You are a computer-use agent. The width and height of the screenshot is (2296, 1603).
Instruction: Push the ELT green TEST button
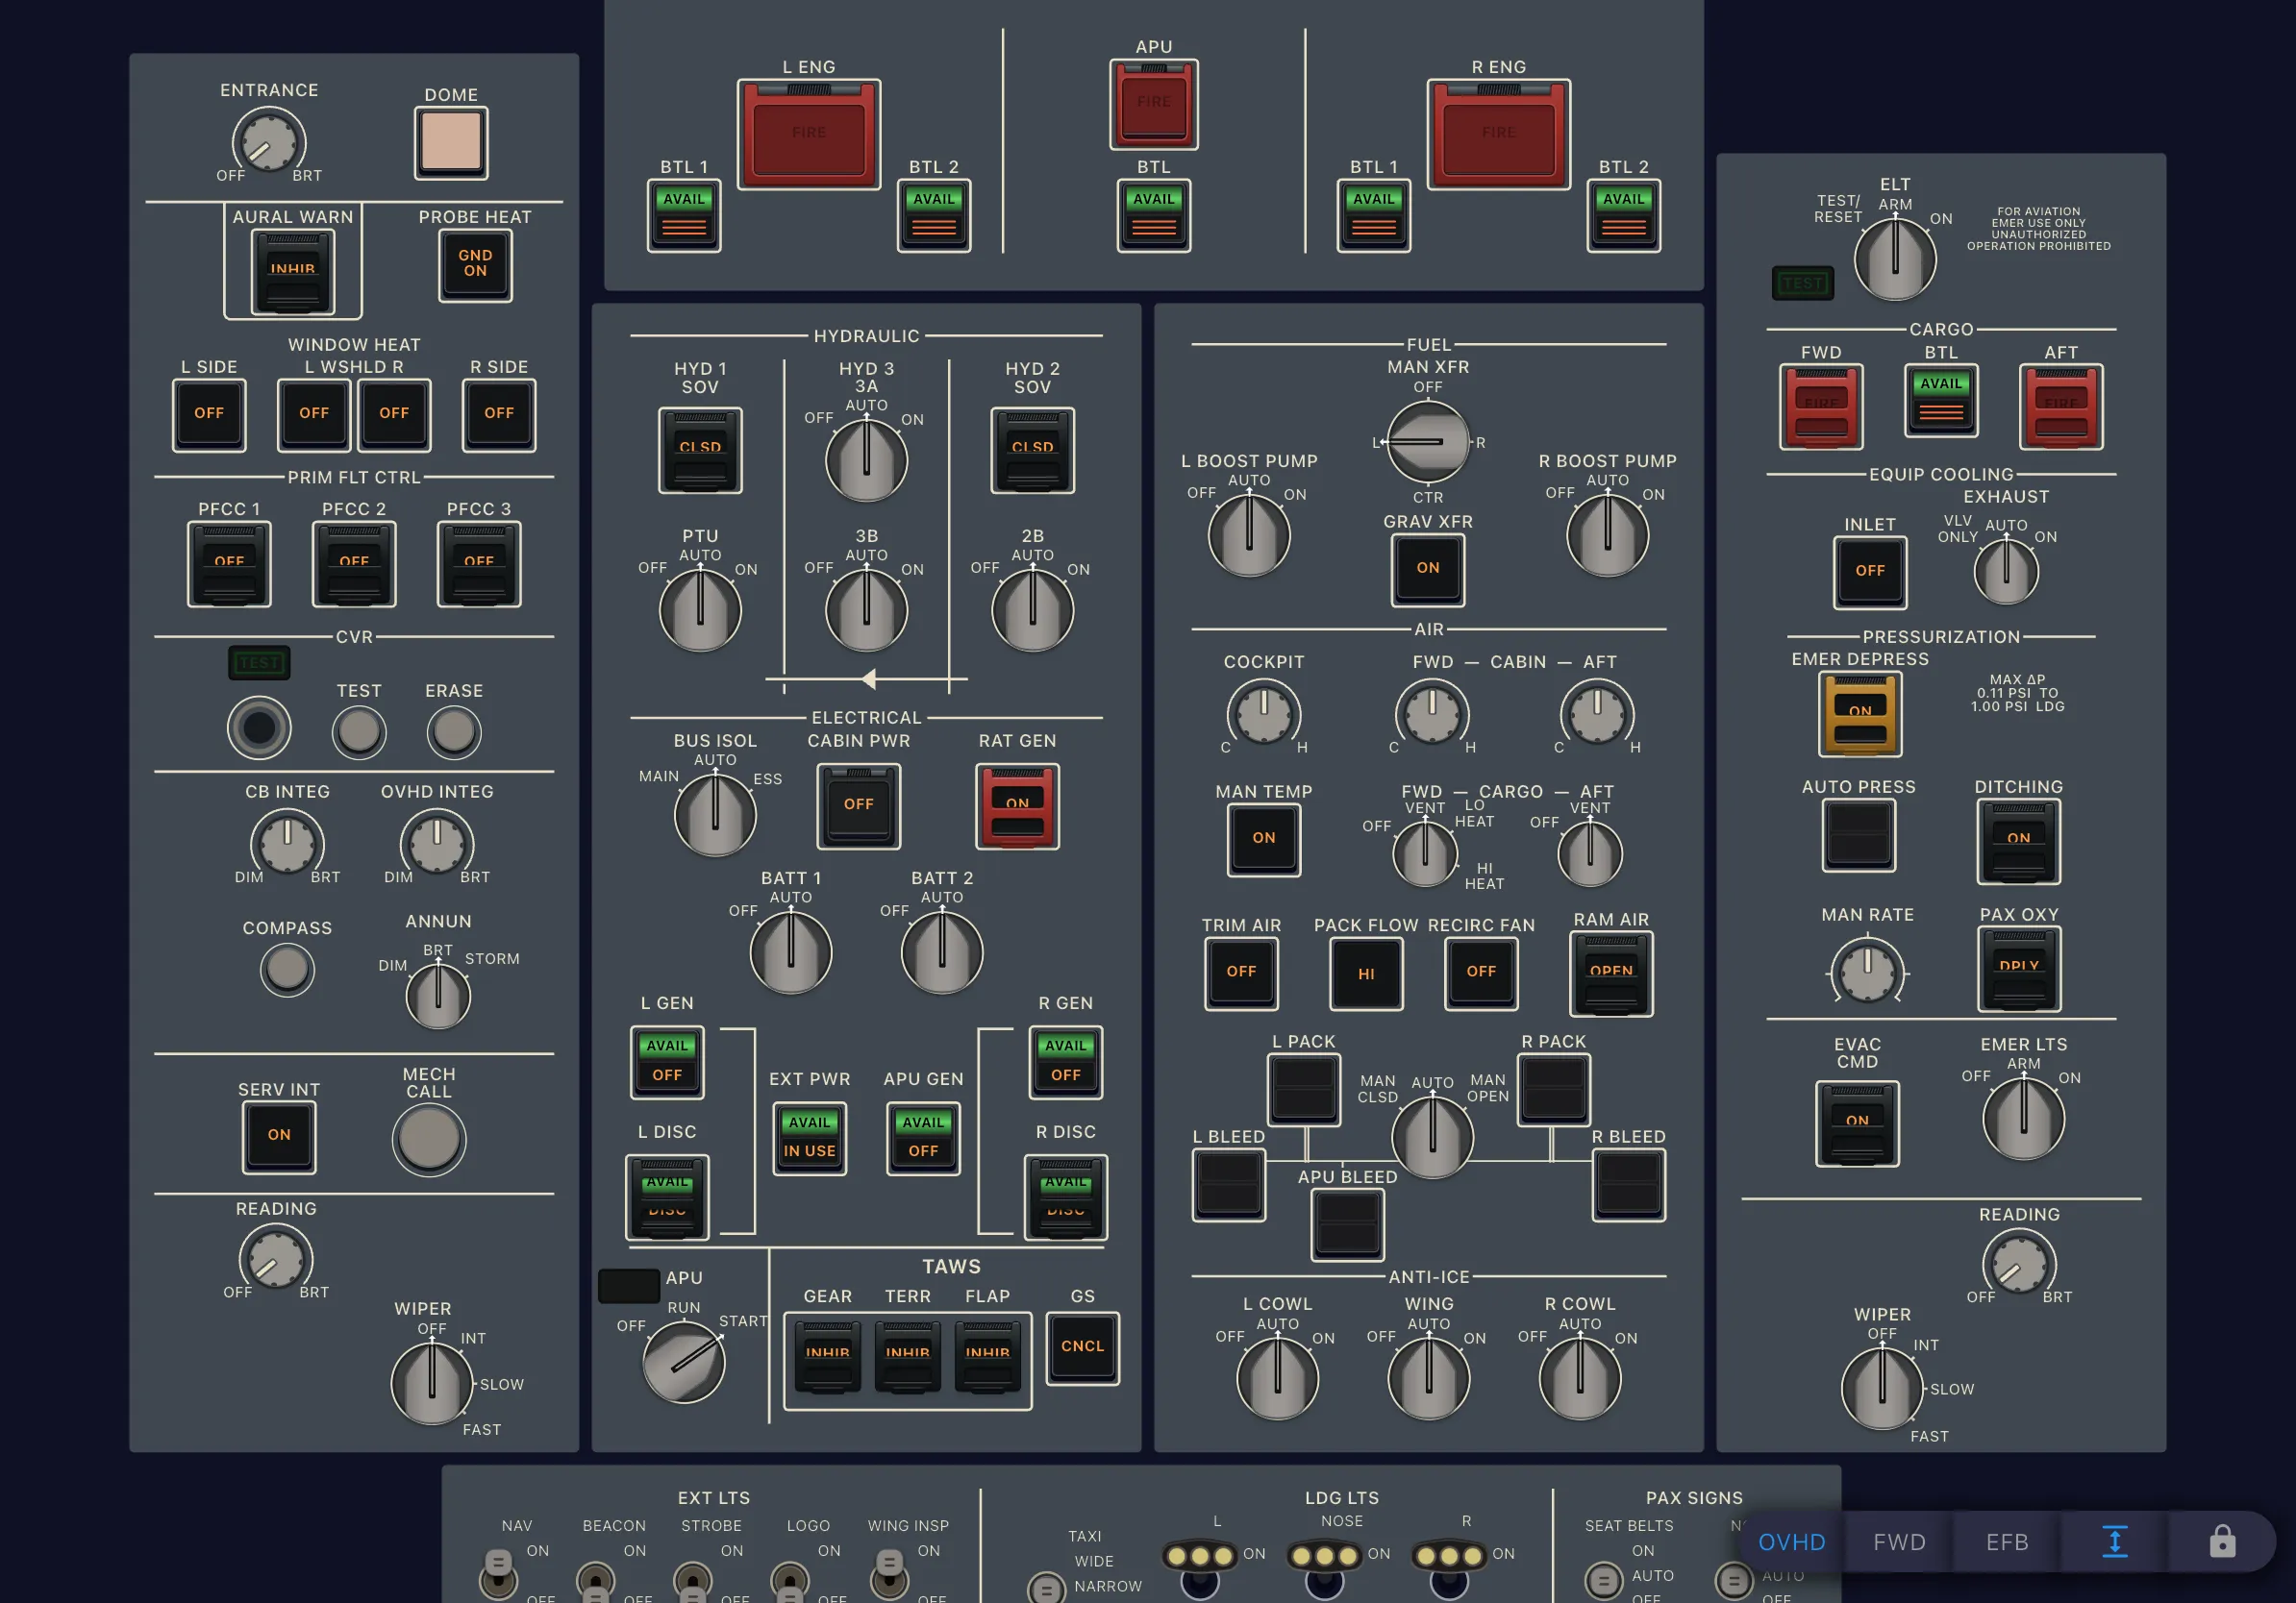click(x=1802, y=284)
